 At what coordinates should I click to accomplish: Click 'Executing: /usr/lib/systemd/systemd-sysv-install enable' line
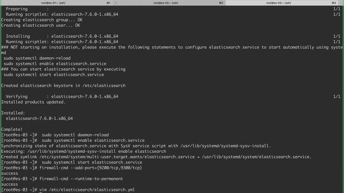84,151
